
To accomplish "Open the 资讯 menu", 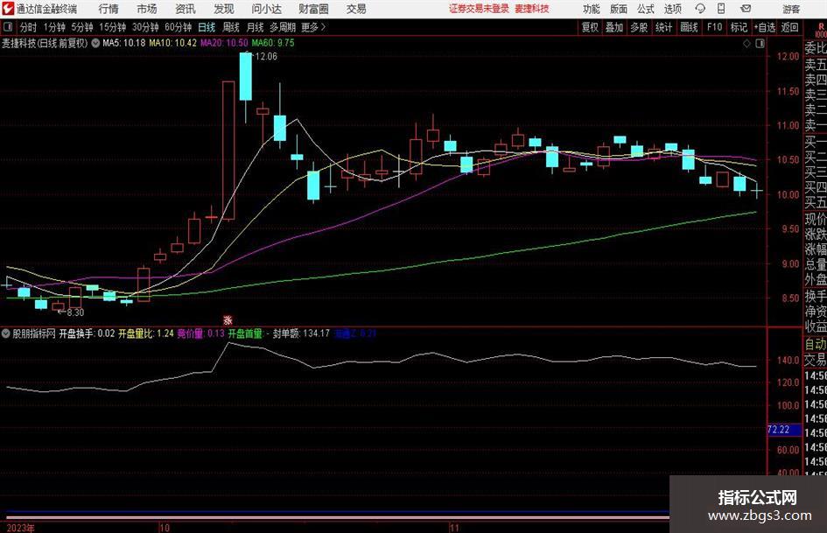I will [x=186, y=9].
